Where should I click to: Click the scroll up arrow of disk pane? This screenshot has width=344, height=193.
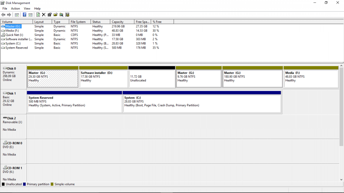point(341,66)
